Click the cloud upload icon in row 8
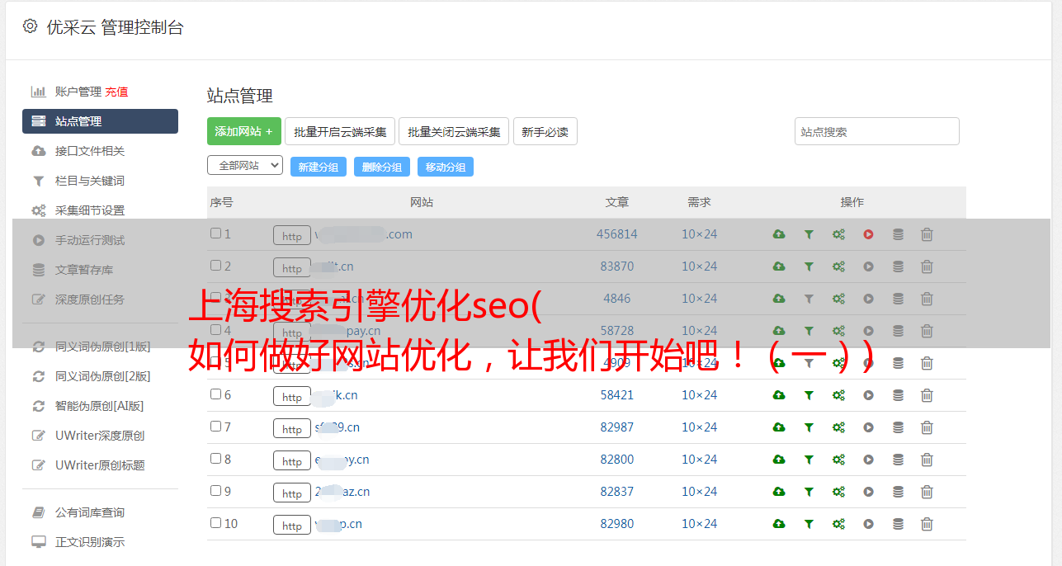 pyautogui.click(x=779, y=460)
